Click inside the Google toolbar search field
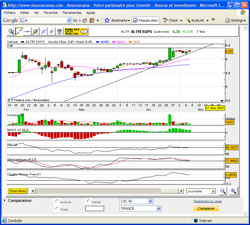The width and height of the screenshot is (250, 225). coord(47,20)
